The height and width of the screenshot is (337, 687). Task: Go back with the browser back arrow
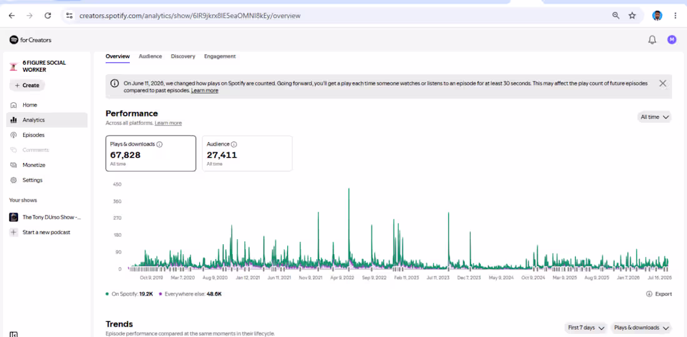tap(12, 16)
